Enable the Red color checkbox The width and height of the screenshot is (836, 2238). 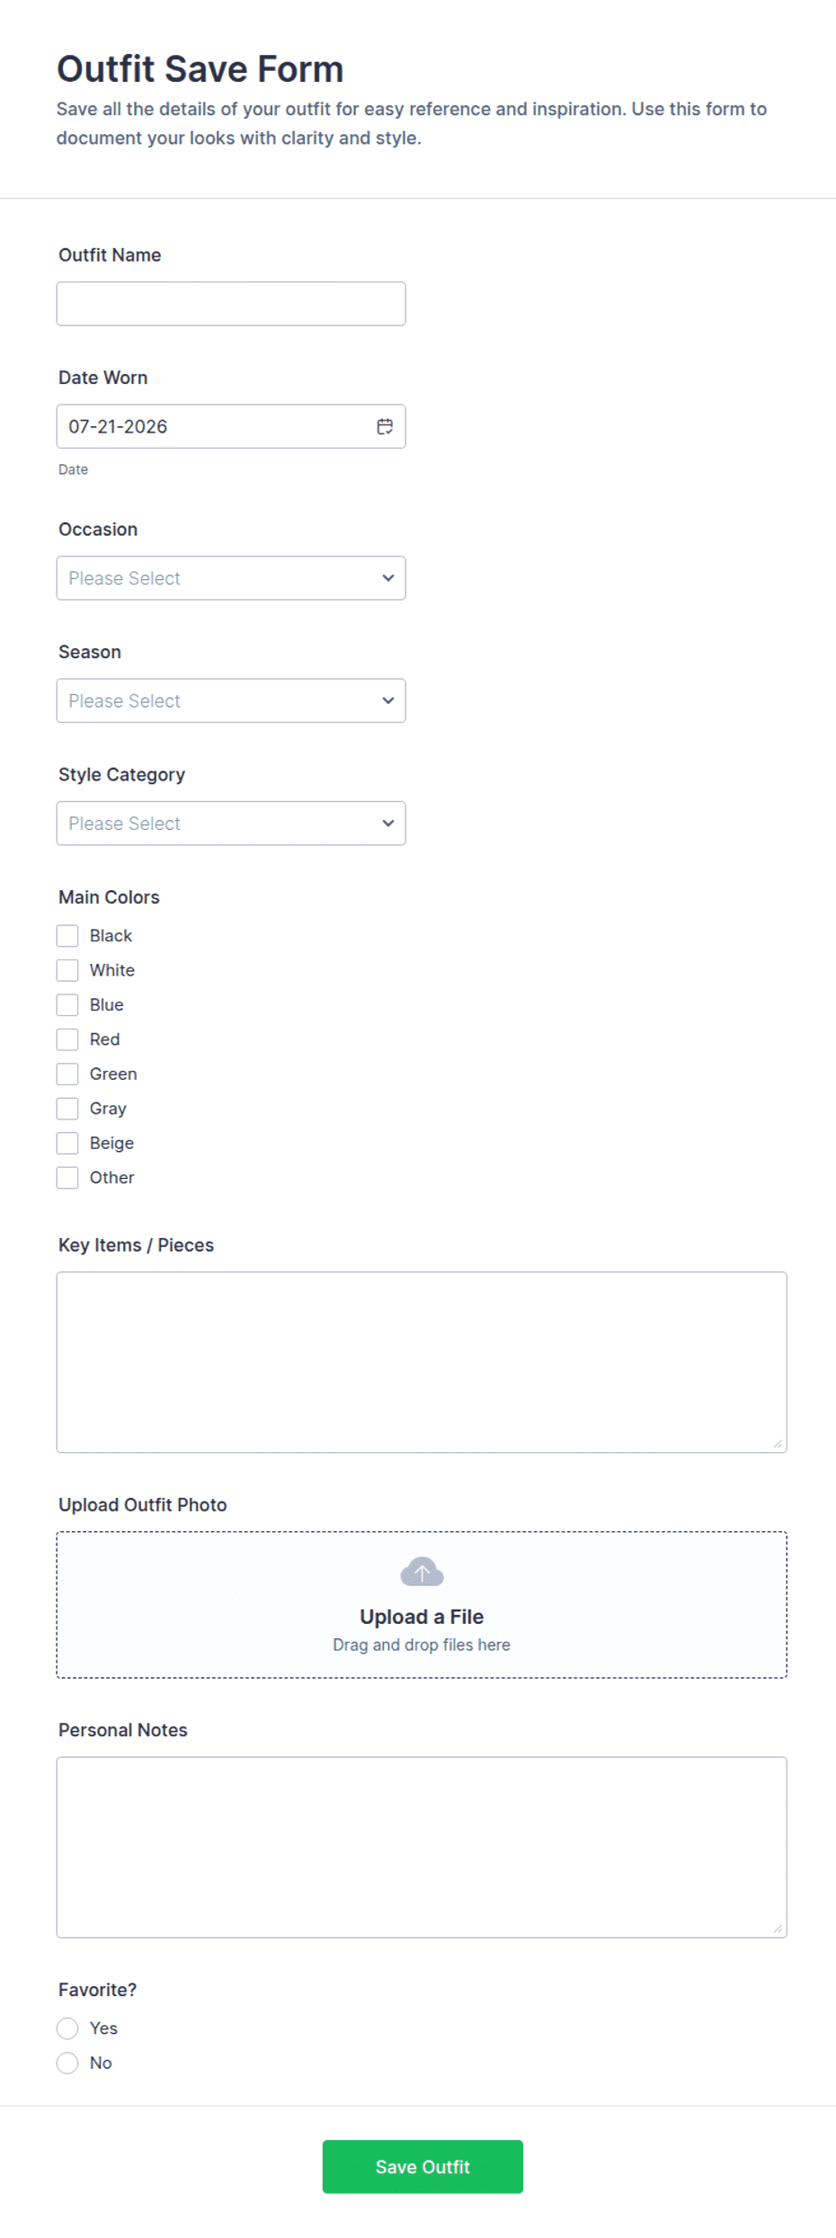point(67,1039)
